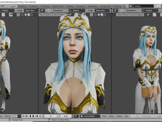
Task: Click the Push Down button
Action: 145,116
